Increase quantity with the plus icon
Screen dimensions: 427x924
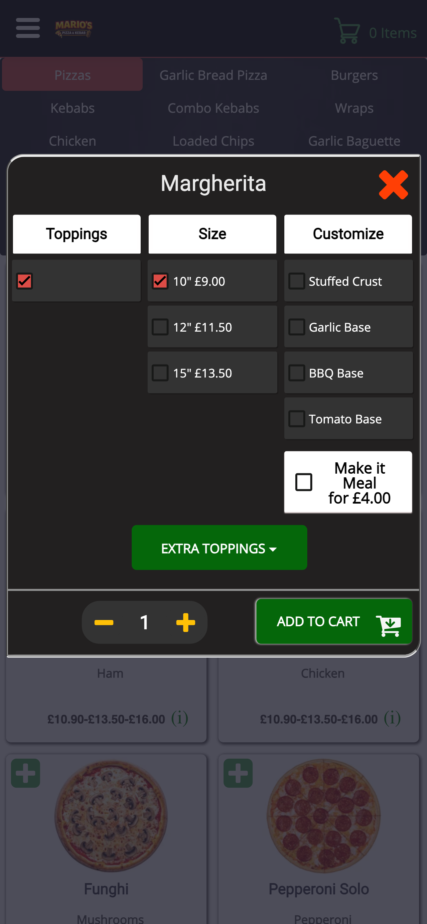point(186,622)
